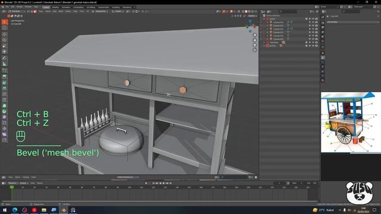Screen dimensions: 381x214
Task: Expand the top collection in outliner
Action: pyautogui.click(x=264, y=18)
